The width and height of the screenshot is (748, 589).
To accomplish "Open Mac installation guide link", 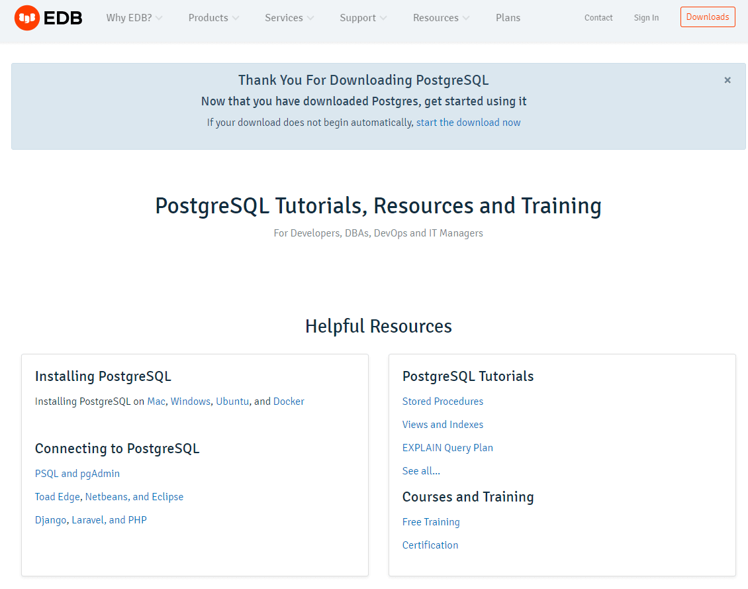I will [156, 402].
